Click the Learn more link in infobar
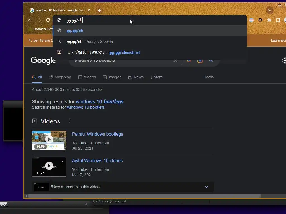286x214 pixels. pos(278,40)
